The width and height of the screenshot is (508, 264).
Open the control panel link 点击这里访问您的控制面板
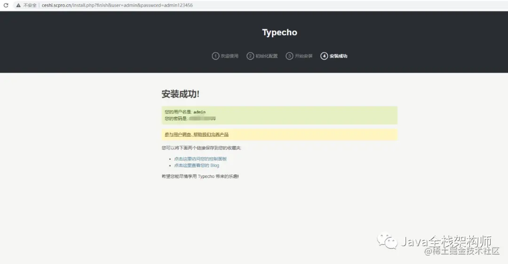(x=200, y=159)
